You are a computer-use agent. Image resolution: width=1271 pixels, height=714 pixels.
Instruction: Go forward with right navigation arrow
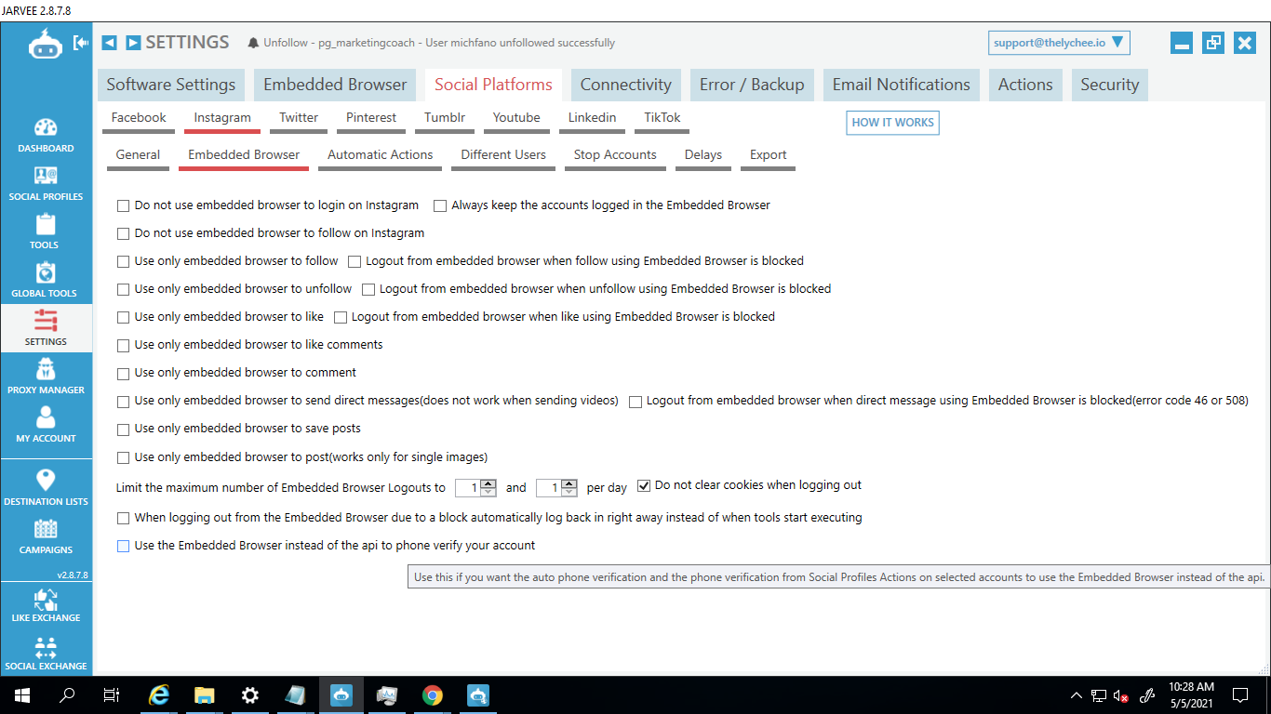tap(133, 43)
